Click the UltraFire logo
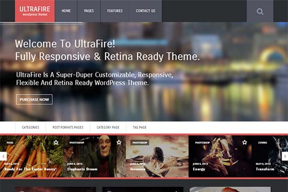This screenshot has height=192, width=288. click(35, 11)
